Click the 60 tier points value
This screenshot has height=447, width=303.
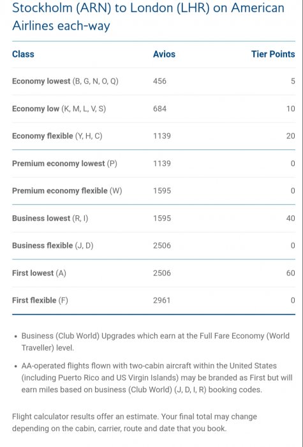pyautogui.click(x=290, y=273)
